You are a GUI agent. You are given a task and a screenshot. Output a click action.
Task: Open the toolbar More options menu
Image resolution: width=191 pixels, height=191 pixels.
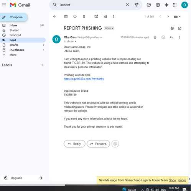pyautogui.click(x=114, y=16)
